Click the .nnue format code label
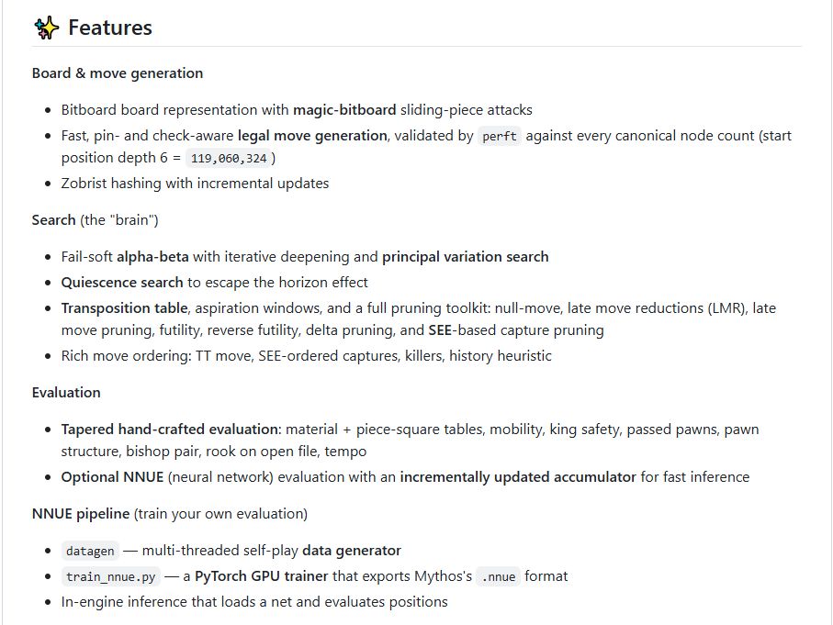 [499, 576]
